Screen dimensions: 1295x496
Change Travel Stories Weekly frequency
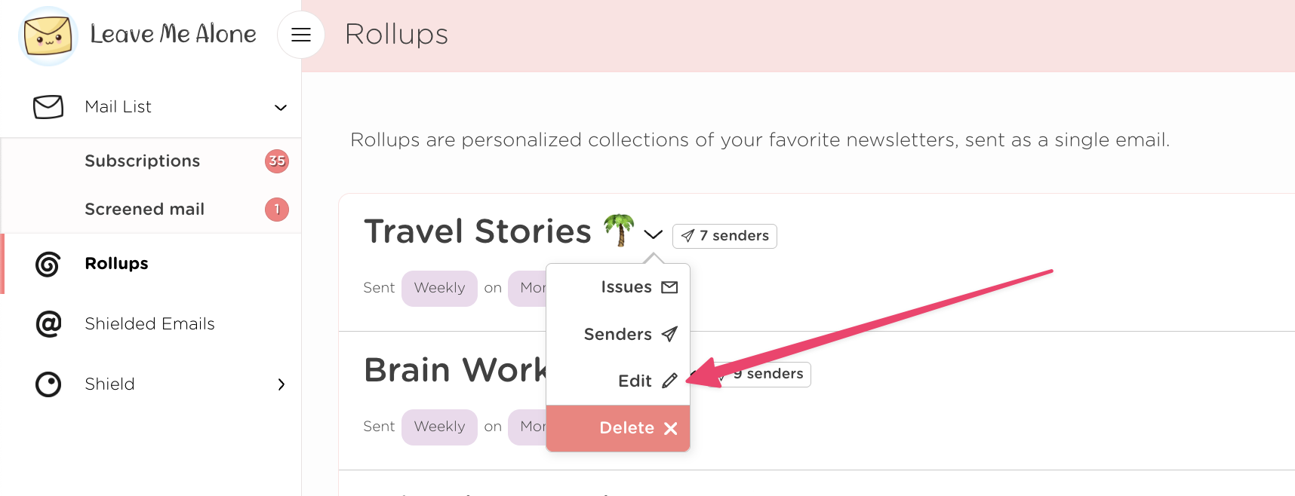[439, 288]
